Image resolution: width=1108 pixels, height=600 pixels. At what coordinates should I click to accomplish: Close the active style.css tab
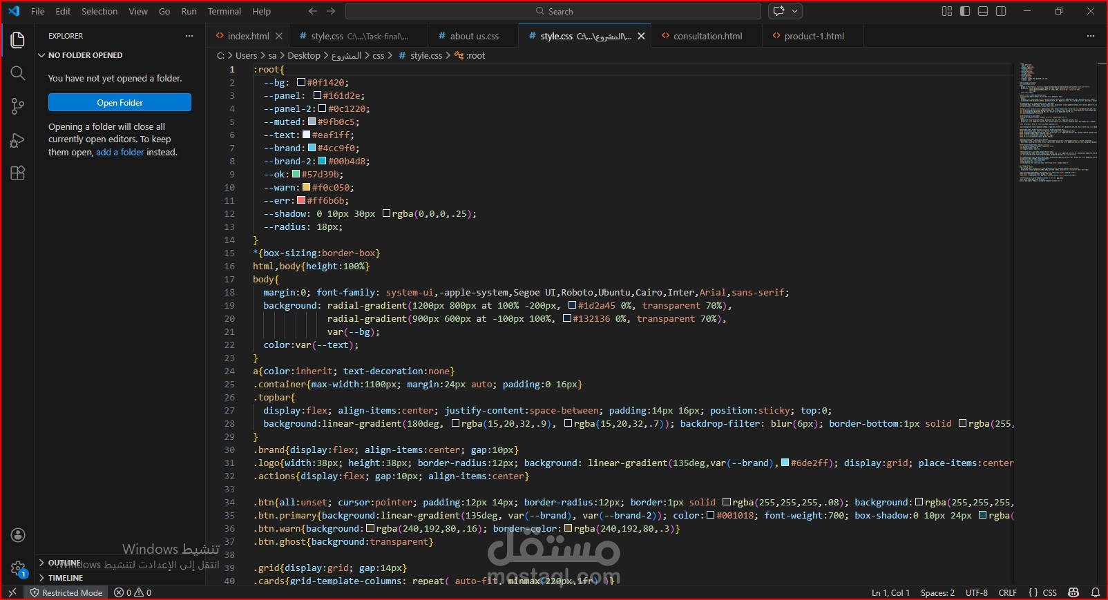click(x=641, y=36)
